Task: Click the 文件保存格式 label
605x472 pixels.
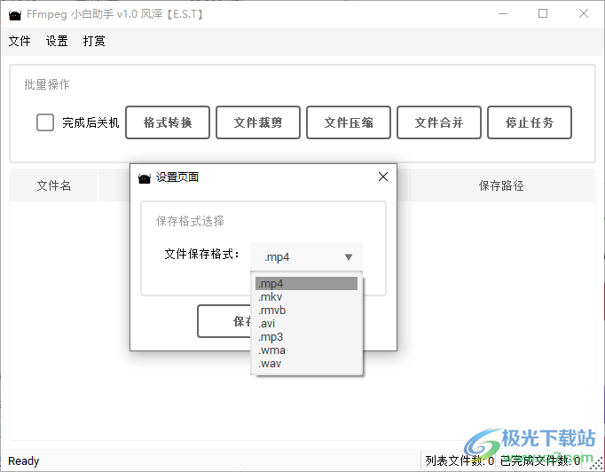Action: (x=201, y=254)
